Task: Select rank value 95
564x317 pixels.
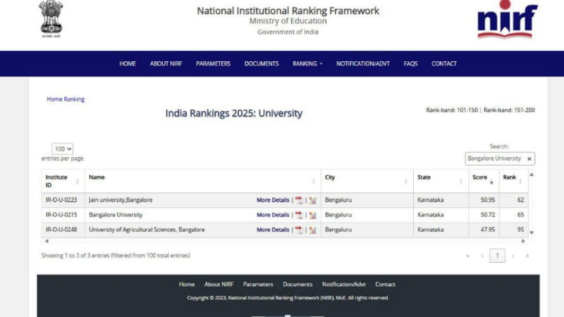Action: (x=520, y=230)
